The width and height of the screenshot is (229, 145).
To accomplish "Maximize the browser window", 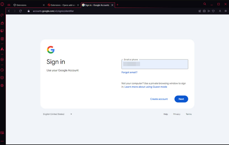I will coord(219,4).
